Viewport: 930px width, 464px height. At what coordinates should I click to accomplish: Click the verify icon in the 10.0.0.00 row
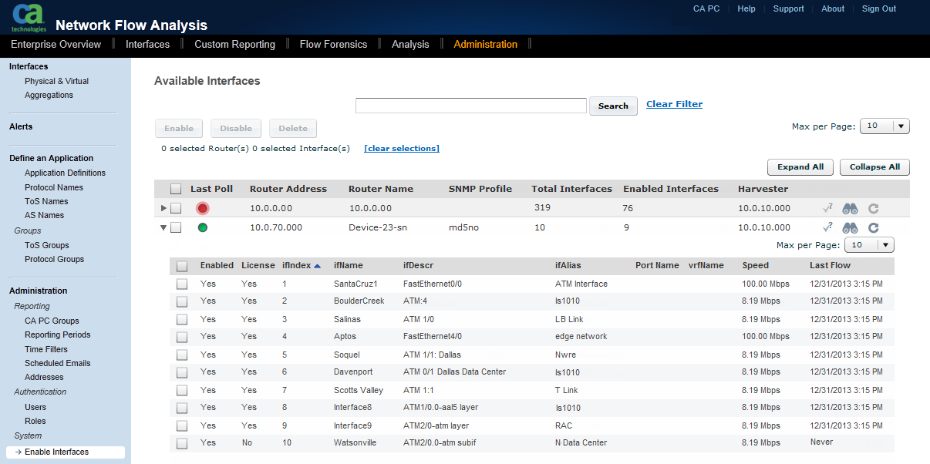[827, 208]
